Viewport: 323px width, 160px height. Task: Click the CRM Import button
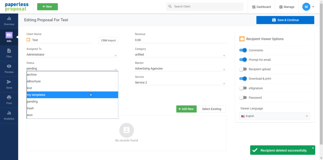pos(108,40)
